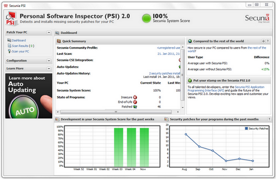Click the Now green bar
The width and height of the screenshot is (276, 179).
(144, 147)
